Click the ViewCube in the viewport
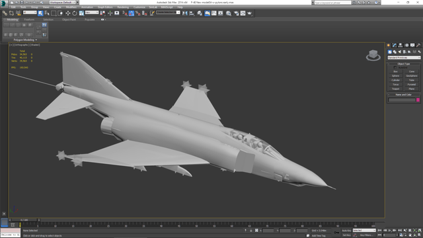The width and height of the screenshot is (423, 238). [x=373, y=55]
